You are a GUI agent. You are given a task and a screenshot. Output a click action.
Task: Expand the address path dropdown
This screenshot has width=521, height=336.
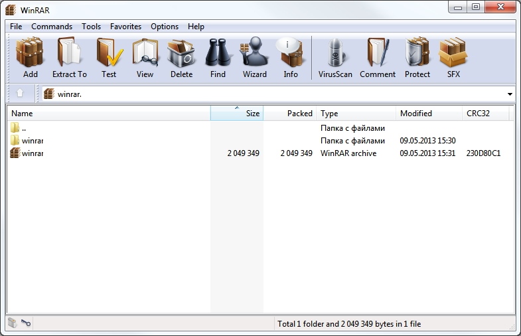pos(510,94)
